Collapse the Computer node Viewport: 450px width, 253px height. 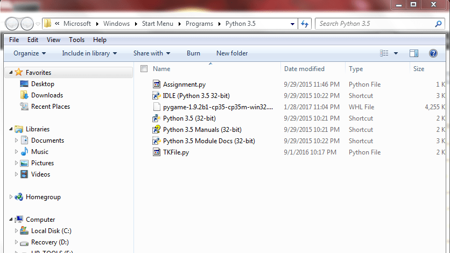[11, 220]
